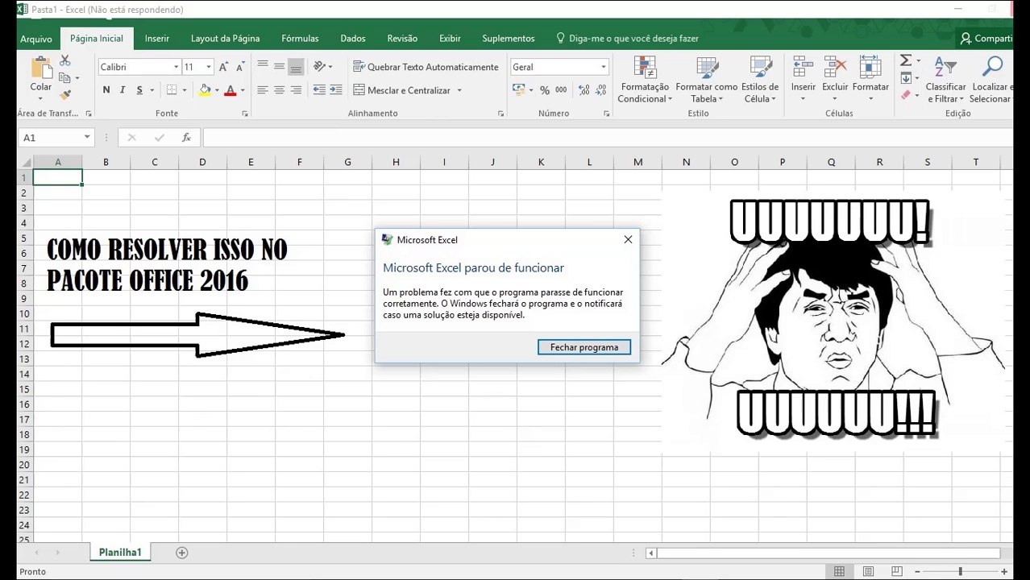The width and height of the screenshot is (1030, 580).
Task: Open Localizar e Selecionar magnifier
Action: [x=992, y=79]
